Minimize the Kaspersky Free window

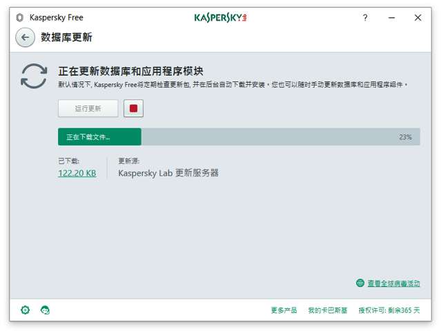pos(392,18)
